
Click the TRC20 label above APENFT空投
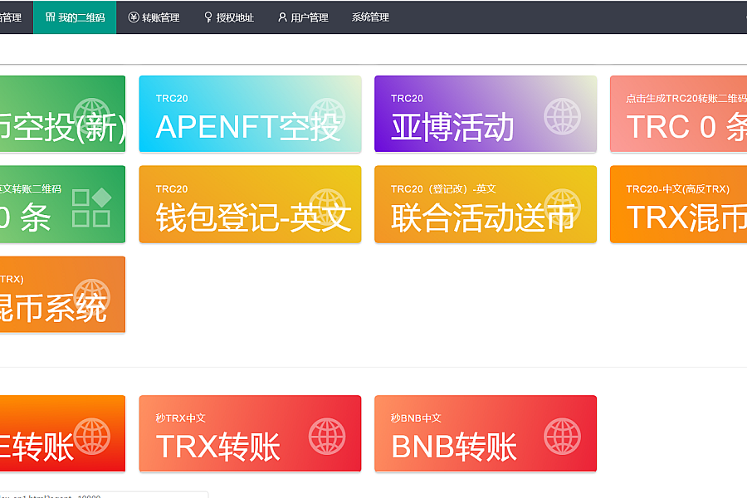point(172,98)
